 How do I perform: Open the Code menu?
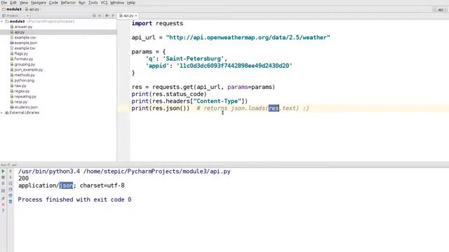coord(53,3)
